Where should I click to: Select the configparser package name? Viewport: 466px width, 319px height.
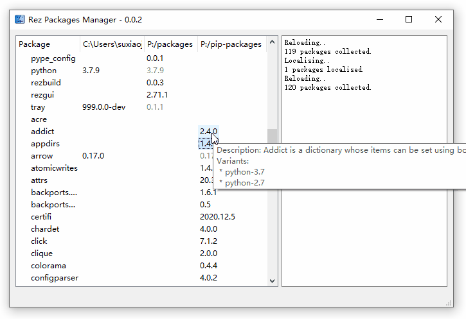pyautogui.click(x=55, y=278)
